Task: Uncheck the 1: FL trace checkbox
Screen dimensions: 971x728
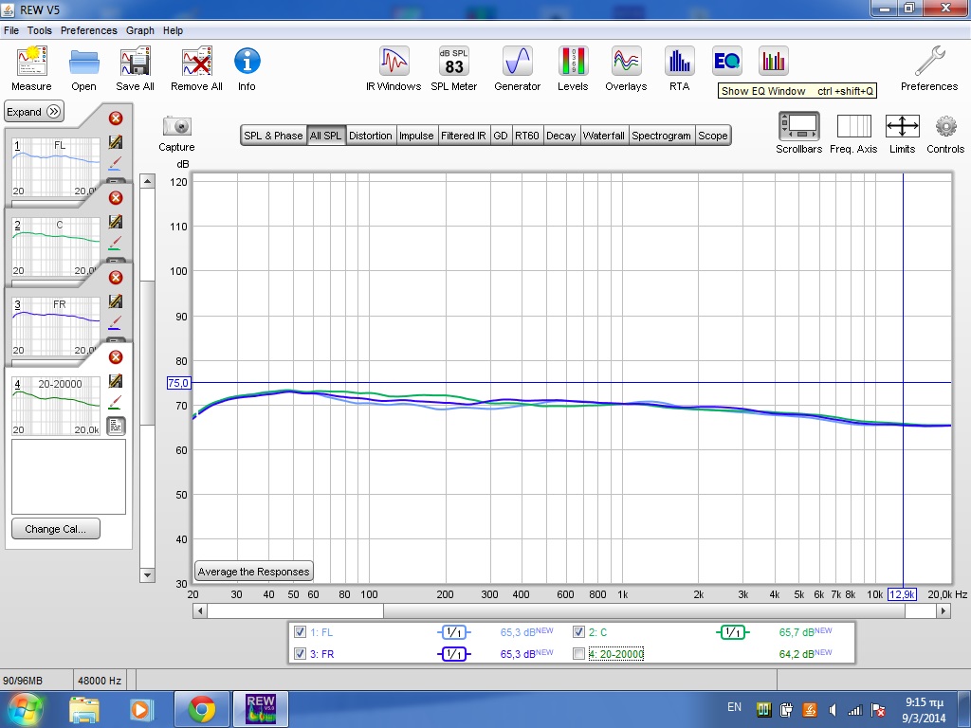Action: 301,632
